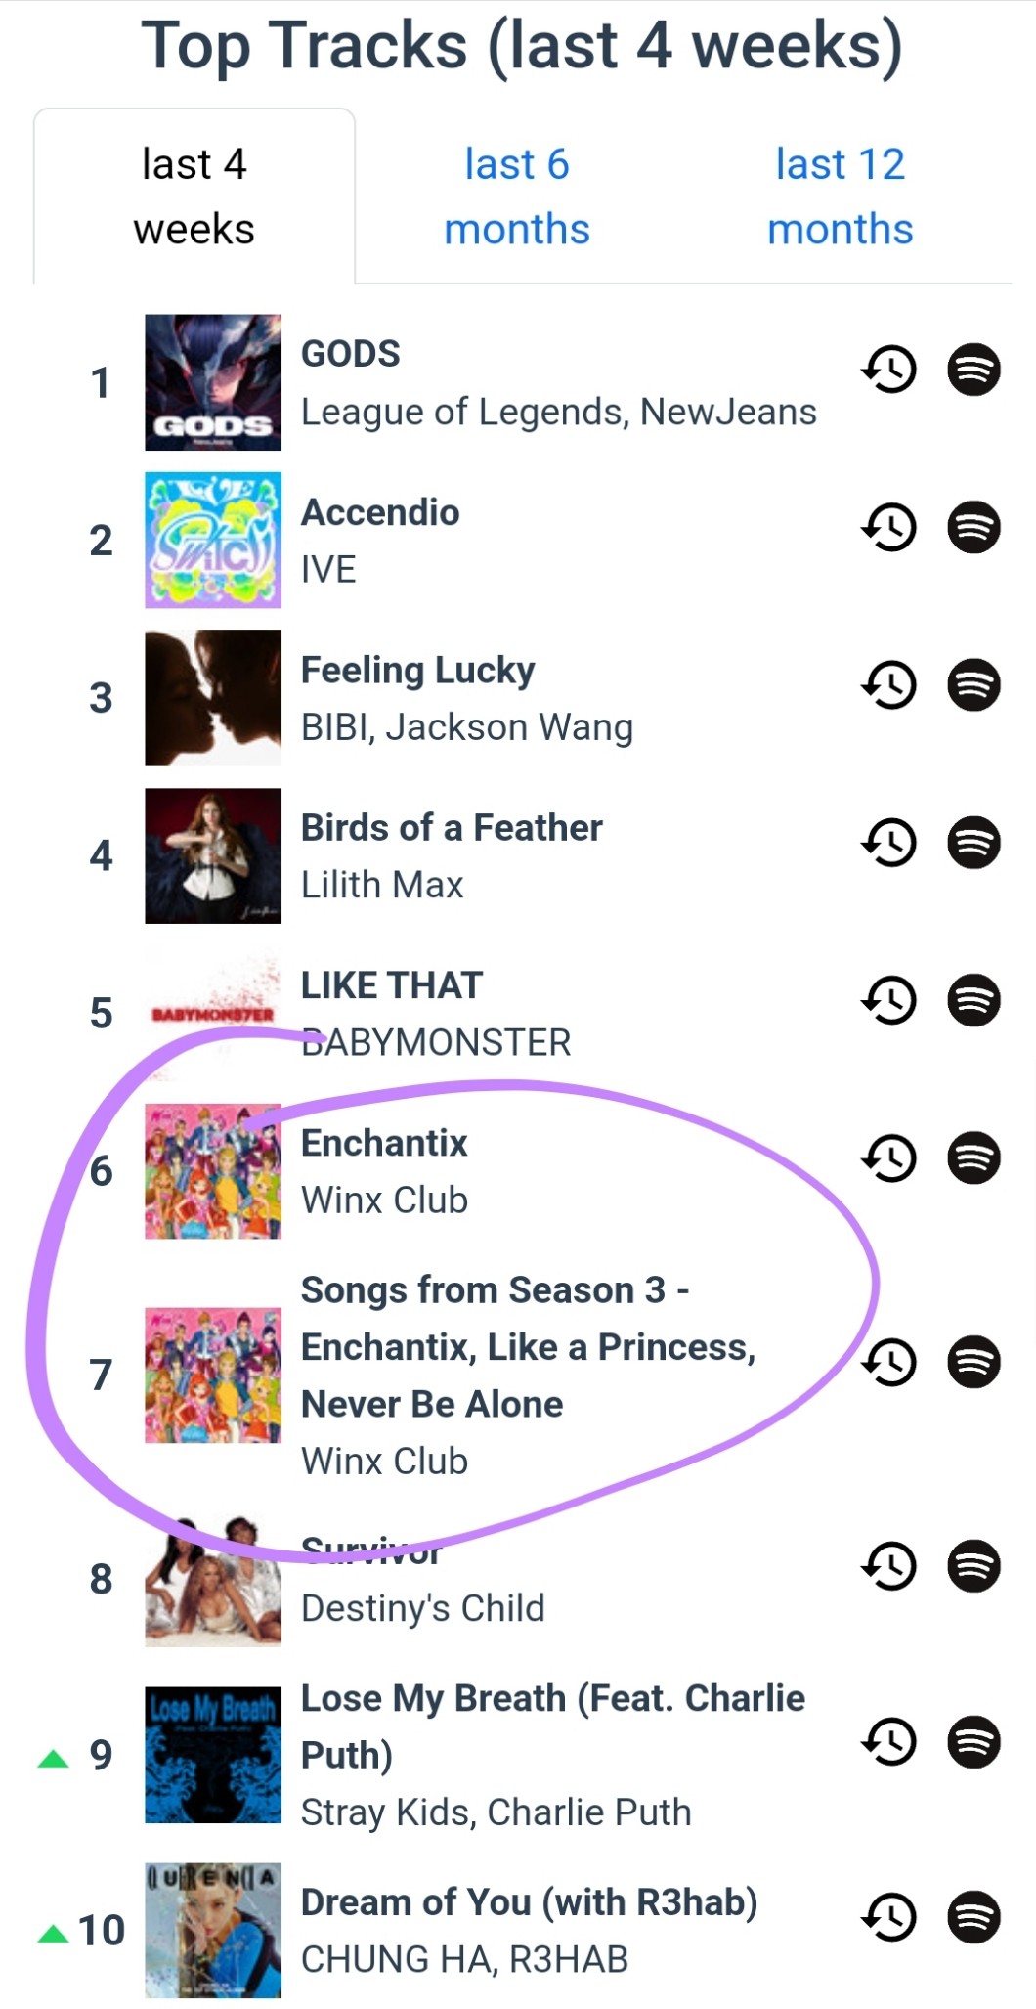
Task: Select the last 4 weeks tab
Action: click(x=194, y=197)
